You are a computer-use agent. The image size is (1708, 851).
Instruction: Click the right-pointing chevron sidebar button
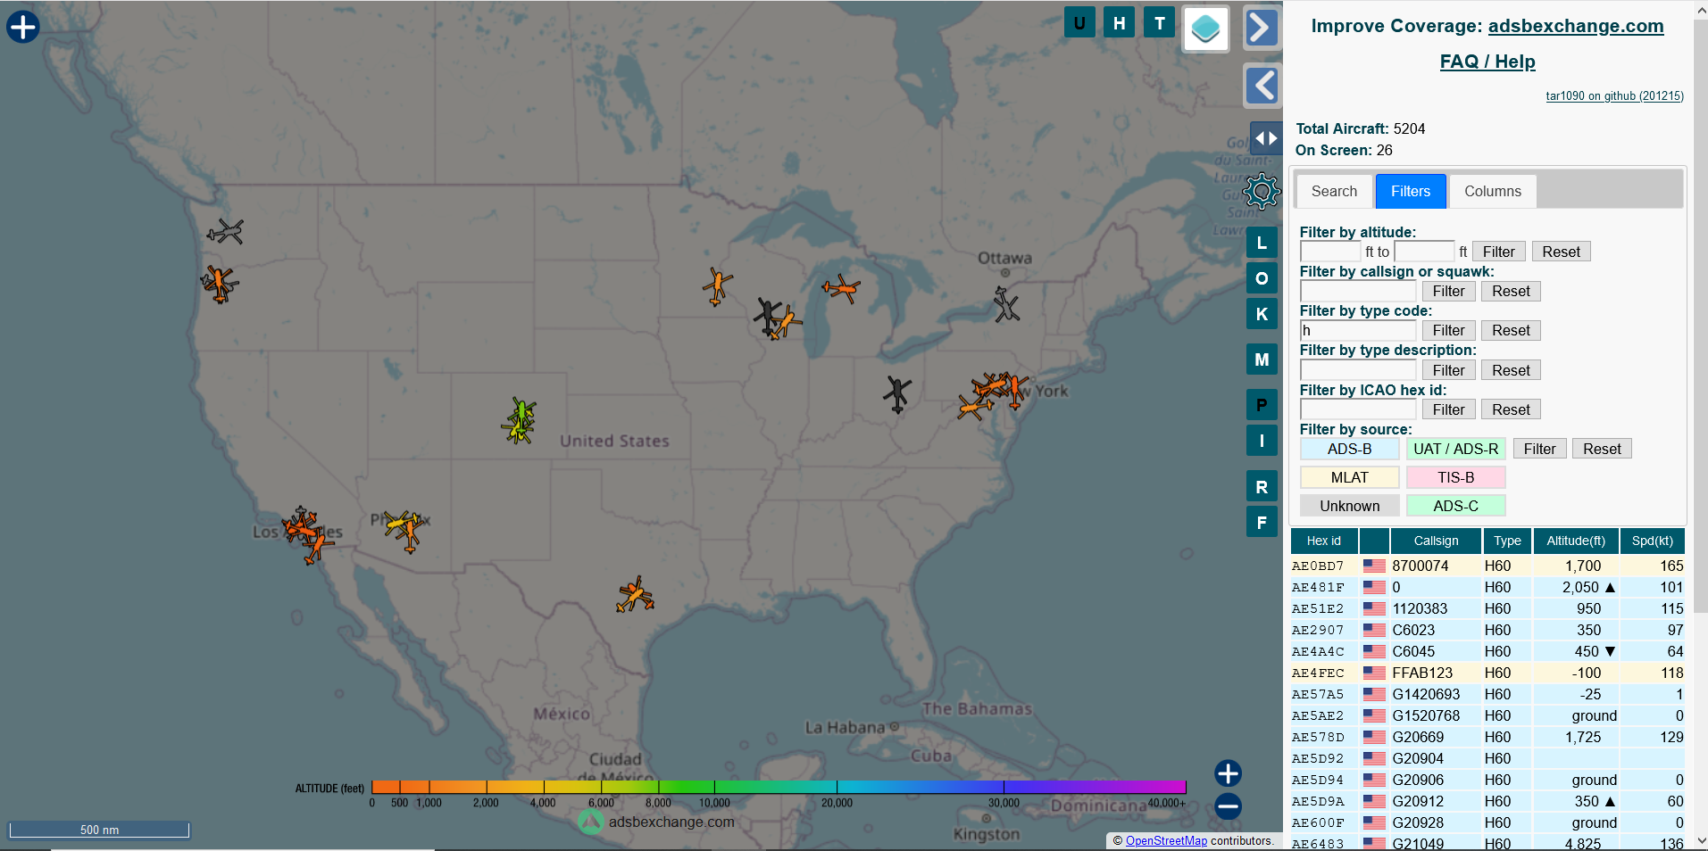[x=1262, y=28]
